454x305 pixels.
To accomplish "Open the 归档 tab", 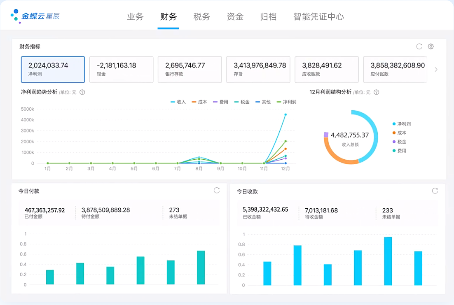I will pyautogui.click(x=268, y=17).
